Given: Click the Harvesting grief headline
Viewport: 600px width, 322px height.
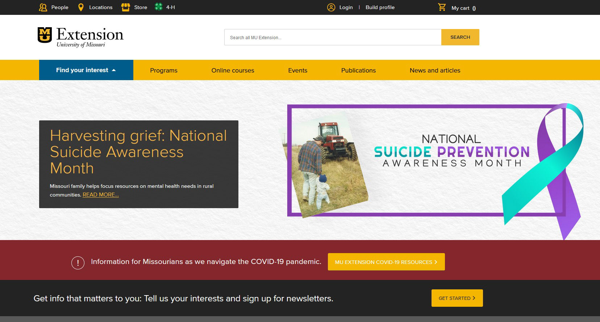Looking at the screenshot, I should coord(138,152).
